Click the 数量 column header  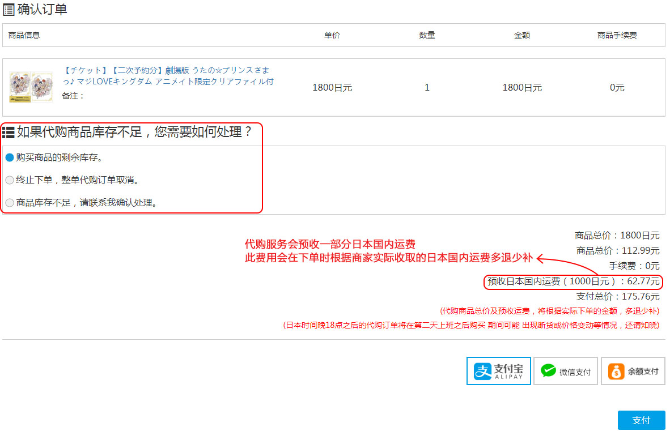(x=427, y=35)
